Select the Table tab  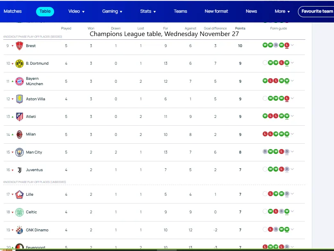click(x=45, y=11)
